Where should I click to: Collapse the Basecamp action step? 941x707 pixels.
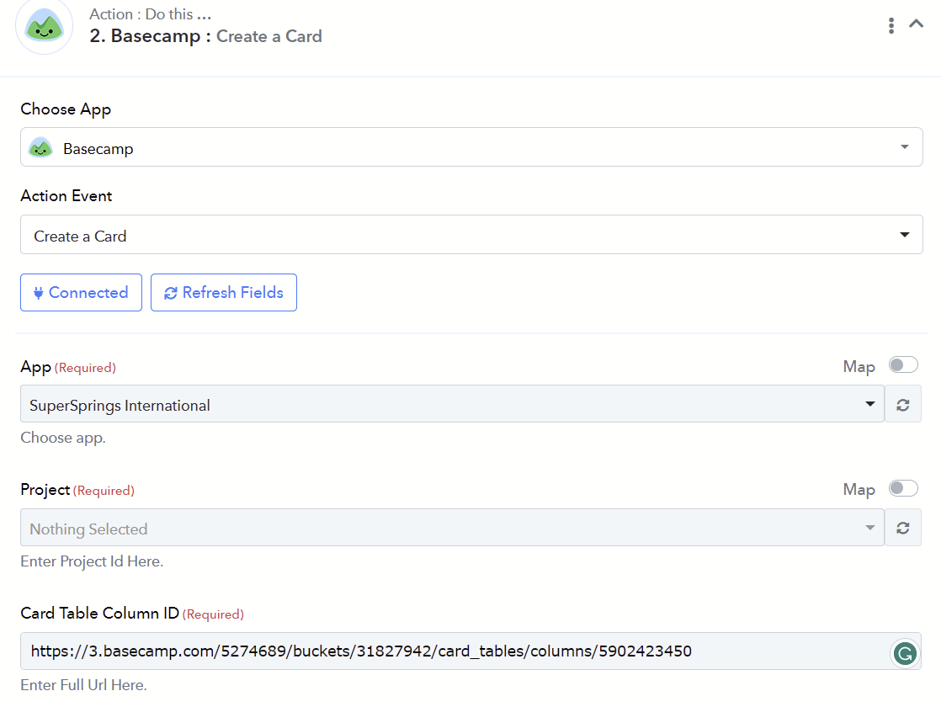pos(916,24)
